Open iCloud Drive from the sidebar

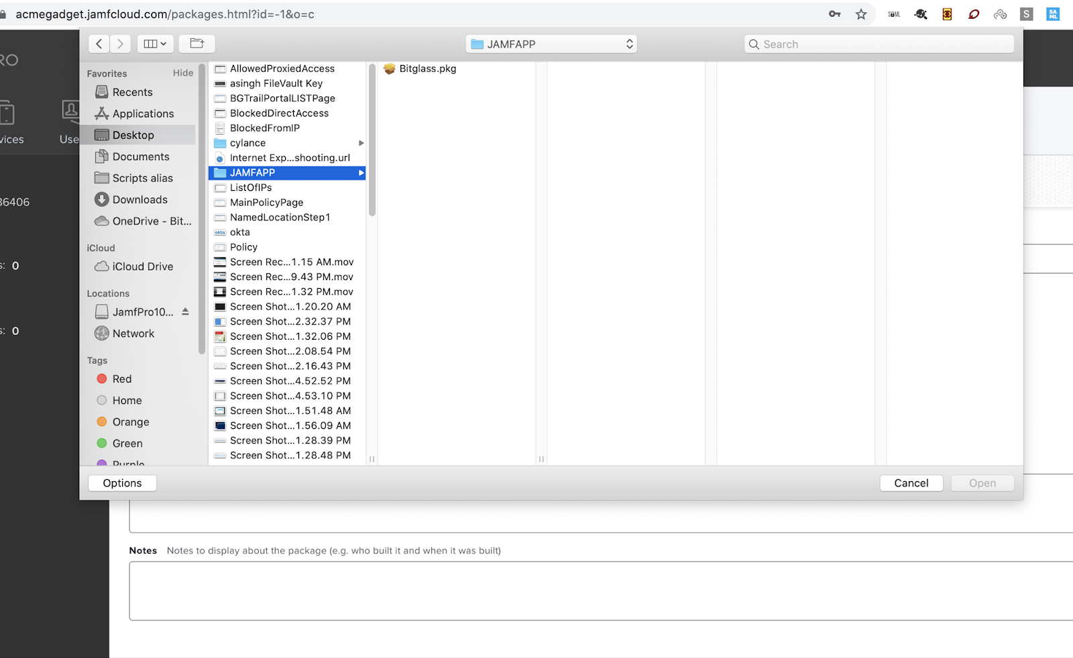[x=141, y=266]
